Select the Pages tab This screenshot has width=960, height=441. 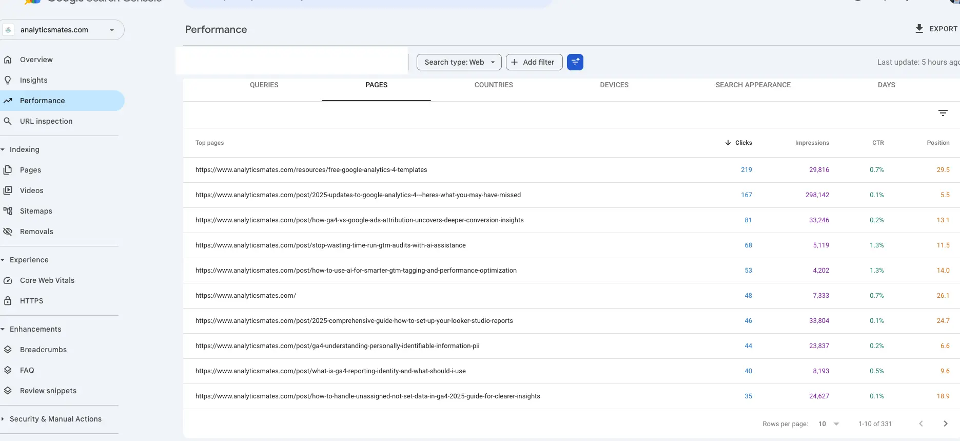(376, 85)
